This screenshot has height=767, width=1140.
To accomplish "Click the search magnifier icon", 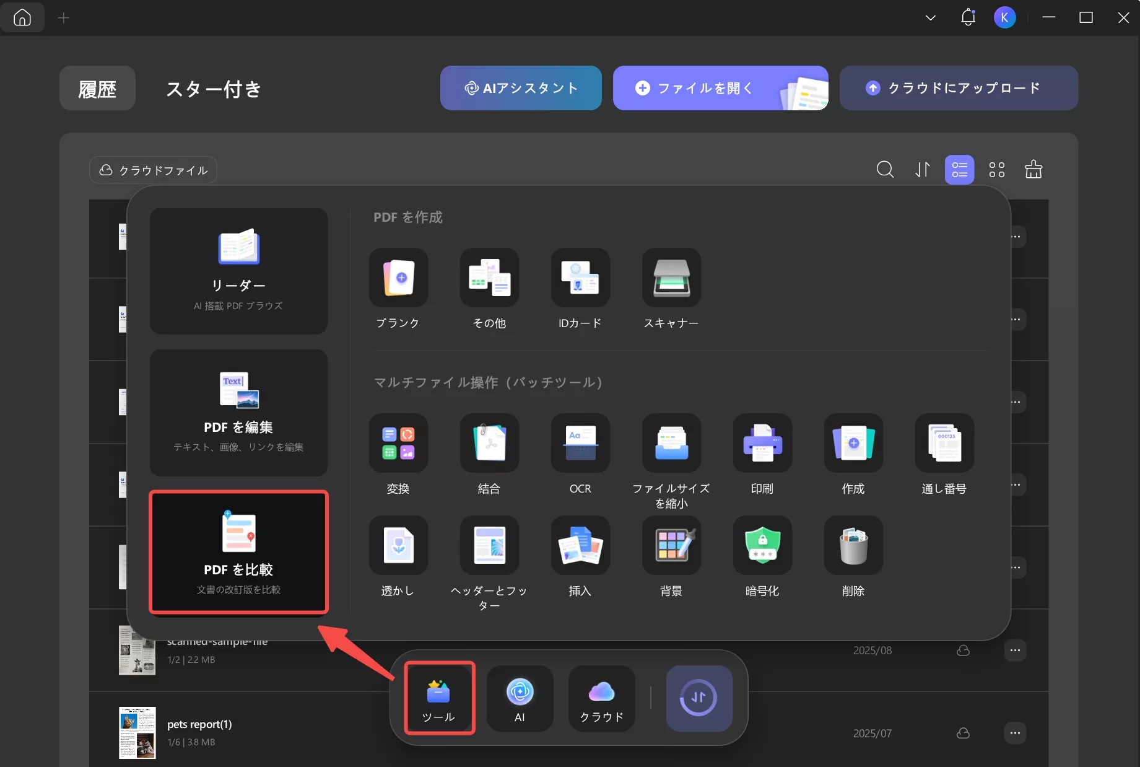I will 885,169.
